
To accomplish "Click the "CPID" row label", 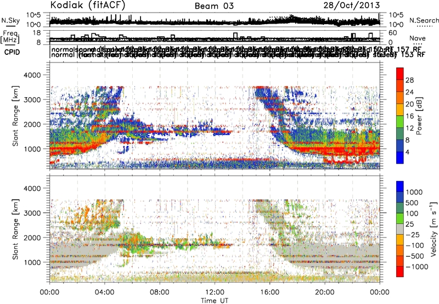I will (x=12, y=52).
